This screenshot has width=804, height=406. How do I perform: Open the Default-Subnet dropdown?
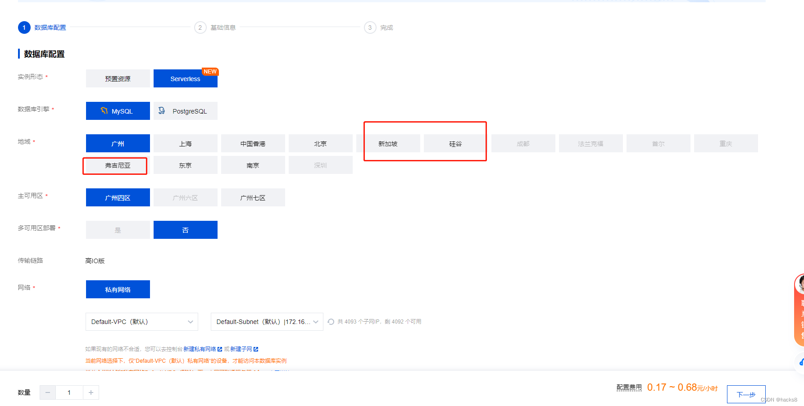(267, 322)
